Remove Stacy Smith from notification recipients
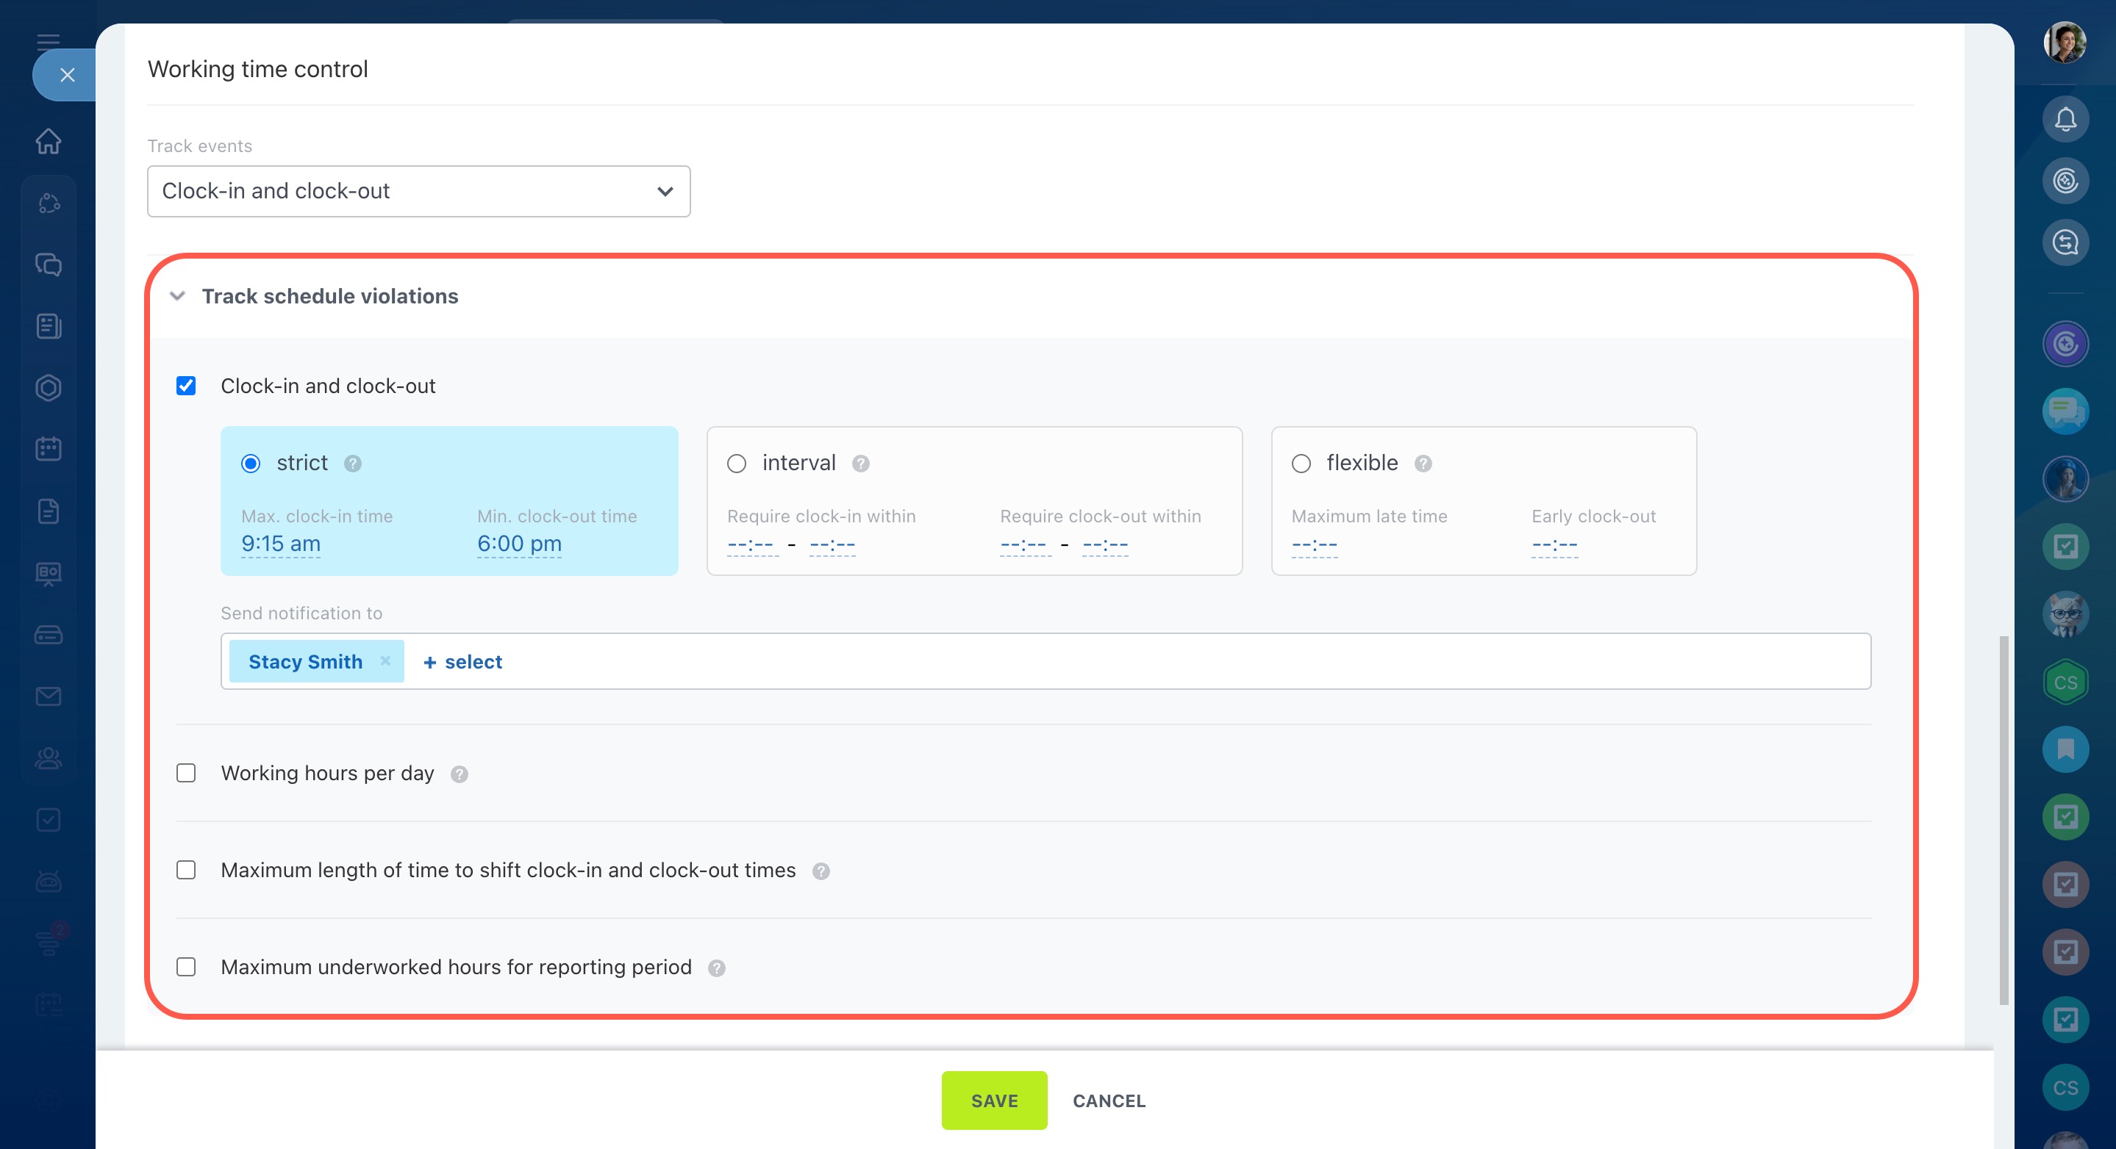 coord(385,660)
